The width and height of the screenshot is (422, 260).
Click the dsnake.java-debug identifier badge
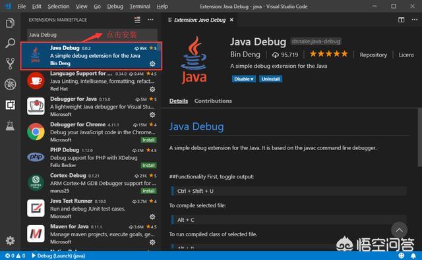[x=316, y=41]
